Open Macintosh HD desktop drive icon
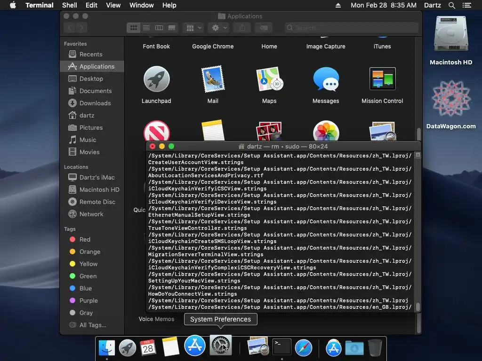 click(x=450, y=34)
